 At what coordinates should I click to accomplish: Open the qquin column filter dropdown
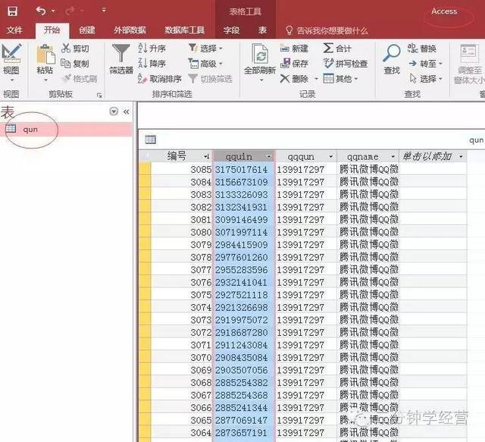(x=269, y=157)
